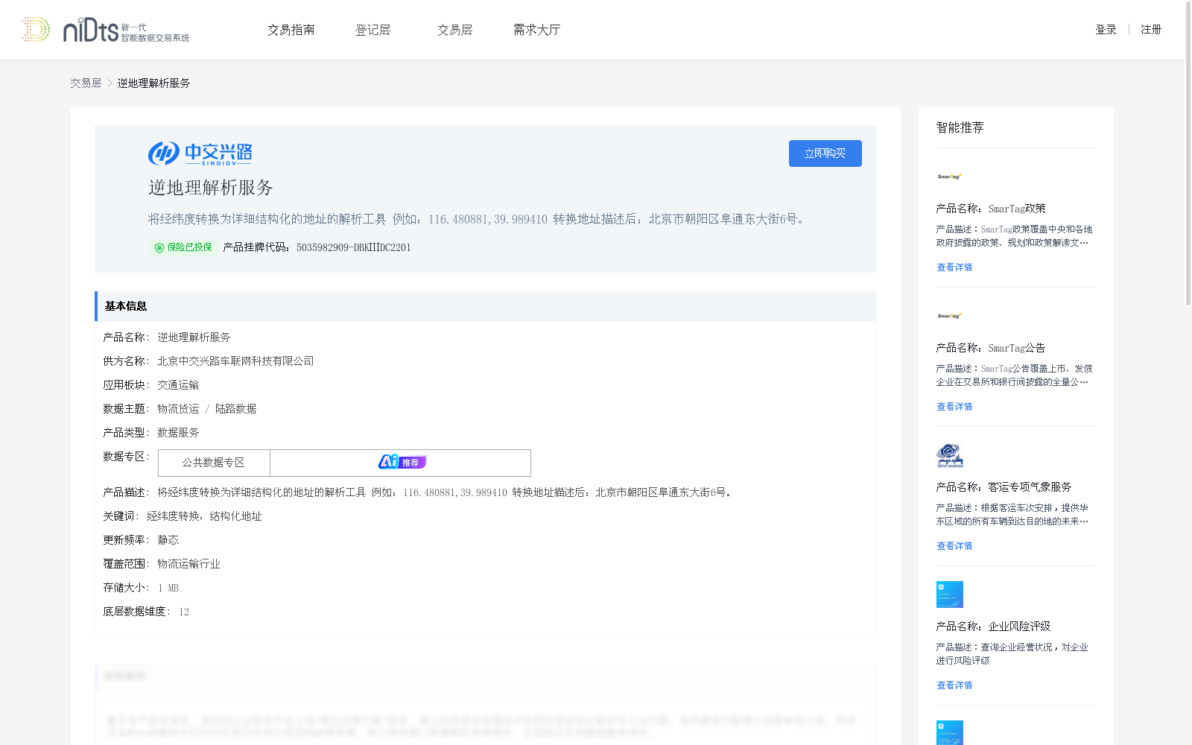Click the niDts site logo
1192x745 pixels.
(x=126, y=30)
